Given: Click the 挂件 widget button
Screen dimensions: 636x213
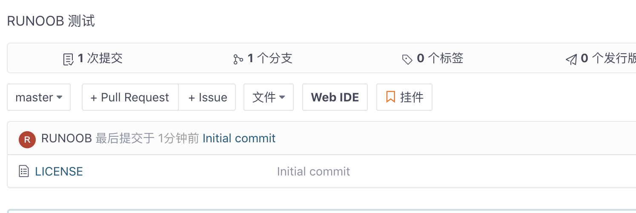Looking at the screenshot, I should 404,98.
